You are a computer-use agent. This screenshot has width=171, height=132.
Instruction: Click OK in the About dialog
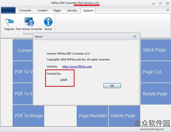pyautogui.click(x=112, y=86)
